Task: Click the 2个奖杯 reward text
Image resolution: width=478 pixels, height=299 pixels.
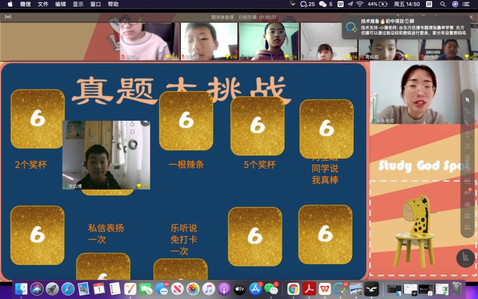Action: point(31,165)
